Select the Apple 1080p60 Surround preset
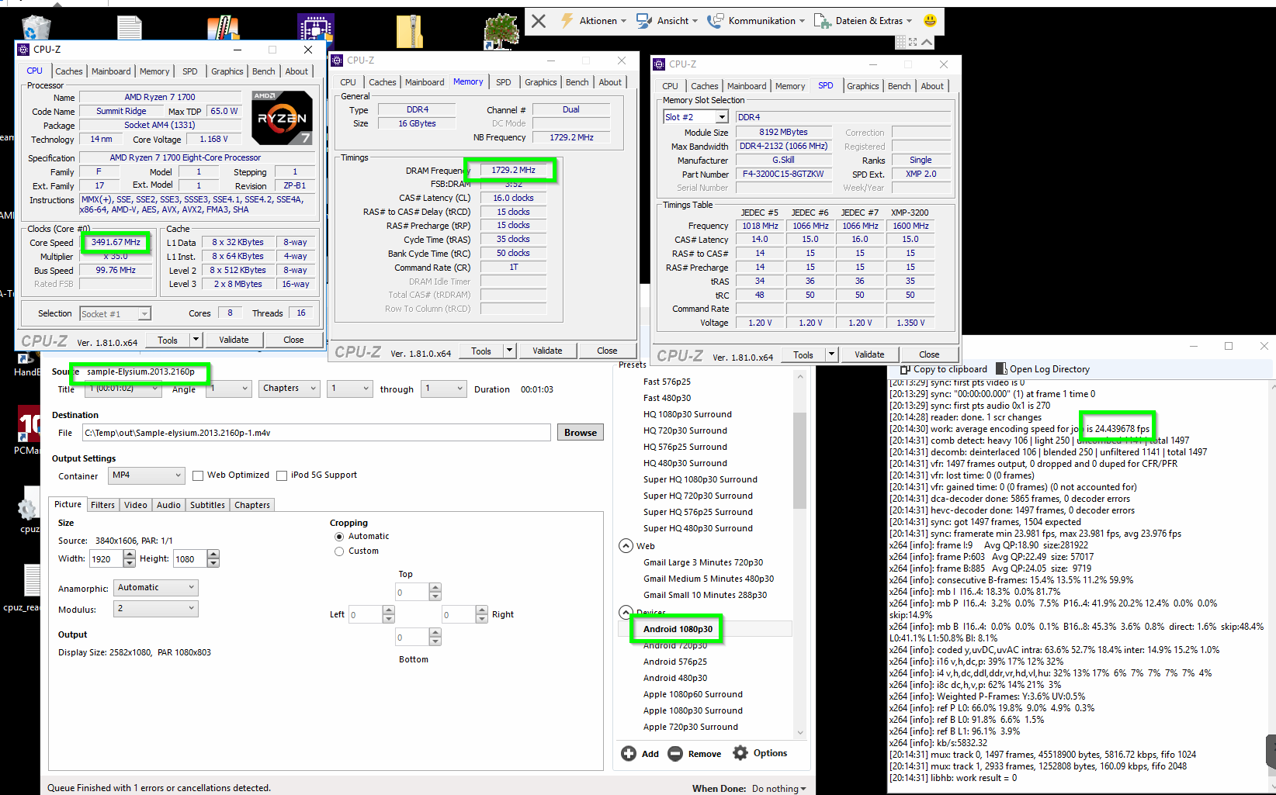 [x=693, y=694]
